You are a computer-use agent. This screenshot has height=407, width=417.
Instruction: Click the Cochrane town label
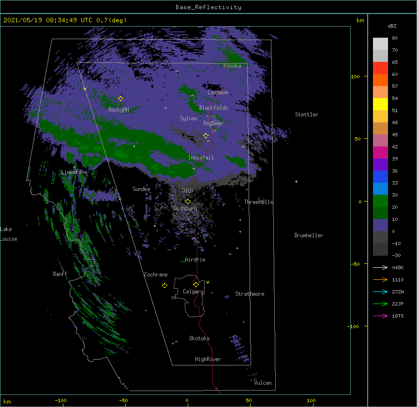(156, 275)
